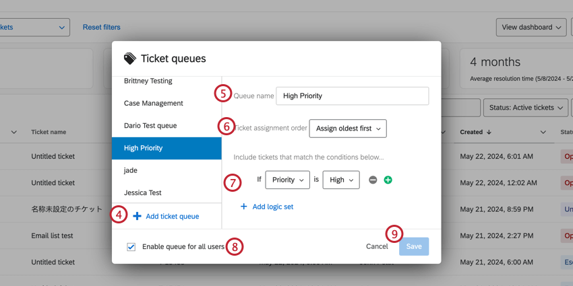
Task: Open the High value dropdown
Action: pos(340,180)
